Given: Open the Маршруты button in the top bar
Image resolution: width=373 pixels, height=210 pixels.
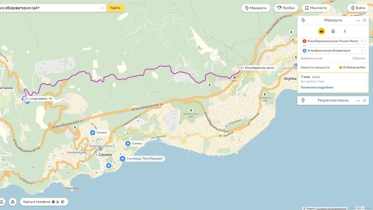Looking at the screenshot, I should (x=256, y=8).
